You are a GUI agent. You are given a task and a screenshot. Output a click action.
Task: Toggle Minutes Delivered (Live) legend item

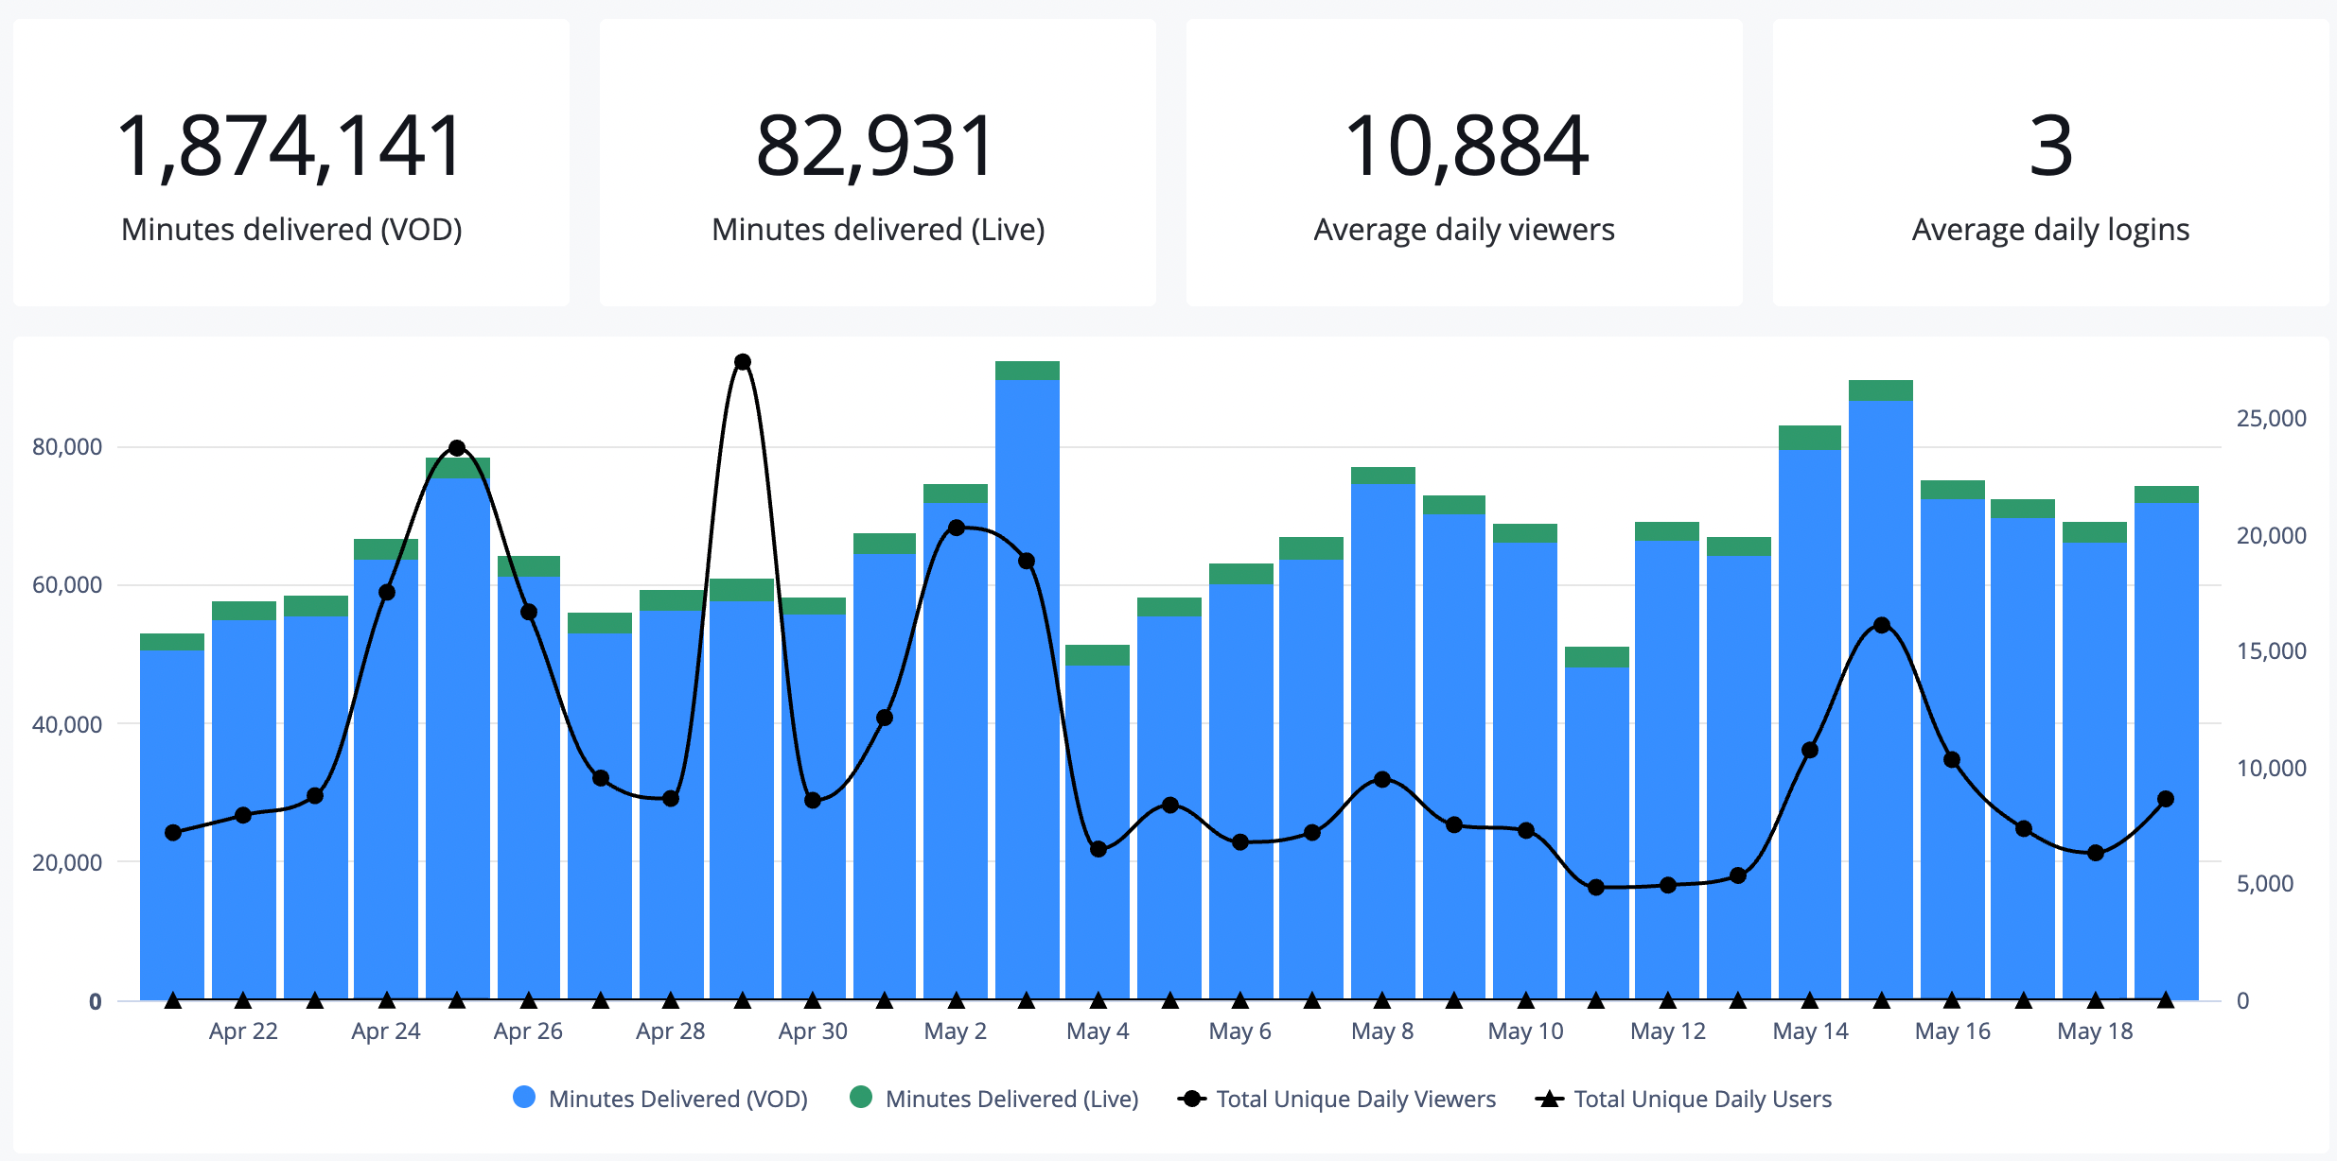[x=1010, y=1099]
